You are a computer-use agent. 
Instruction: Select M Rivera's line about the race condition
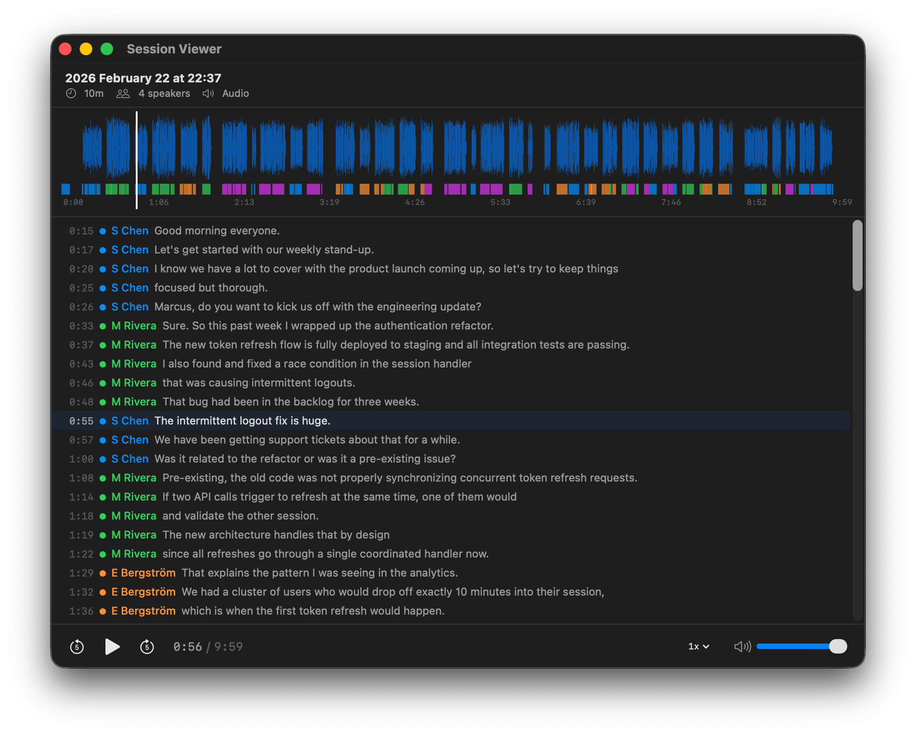coord(317,363)
